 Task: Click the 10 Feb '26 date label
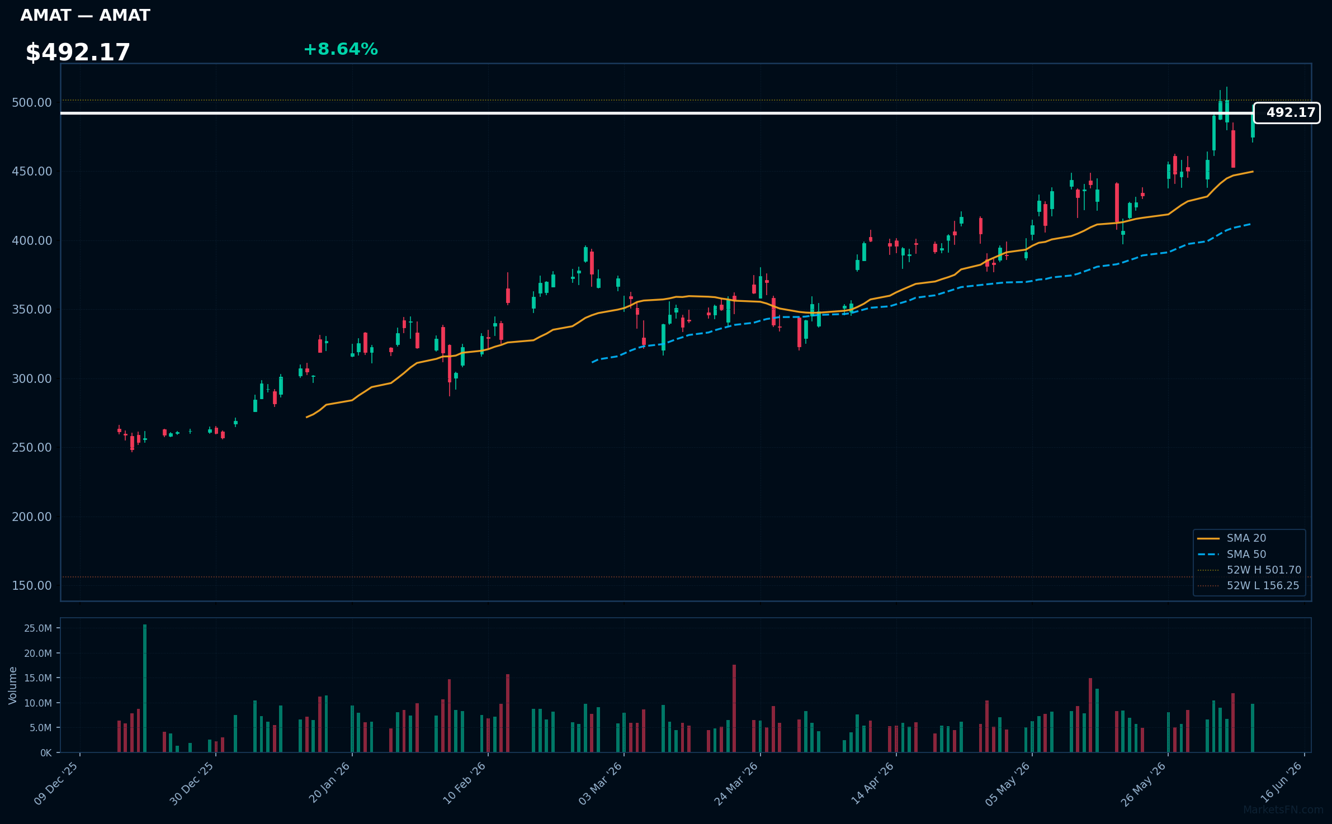(465, 783)
